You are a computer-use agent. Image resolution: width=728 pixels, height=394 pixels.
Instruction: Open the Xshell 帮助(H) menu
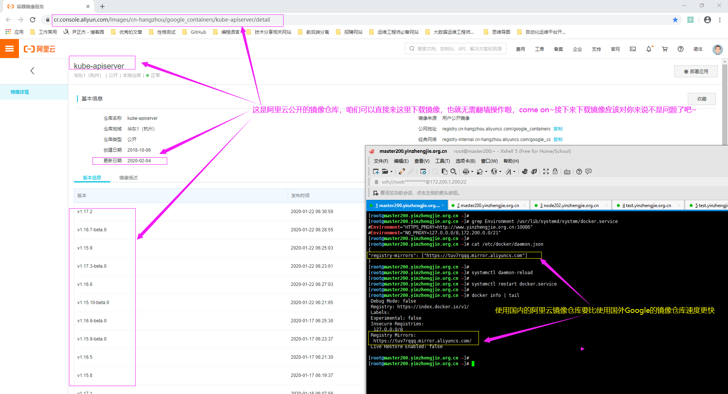(511, 161)
